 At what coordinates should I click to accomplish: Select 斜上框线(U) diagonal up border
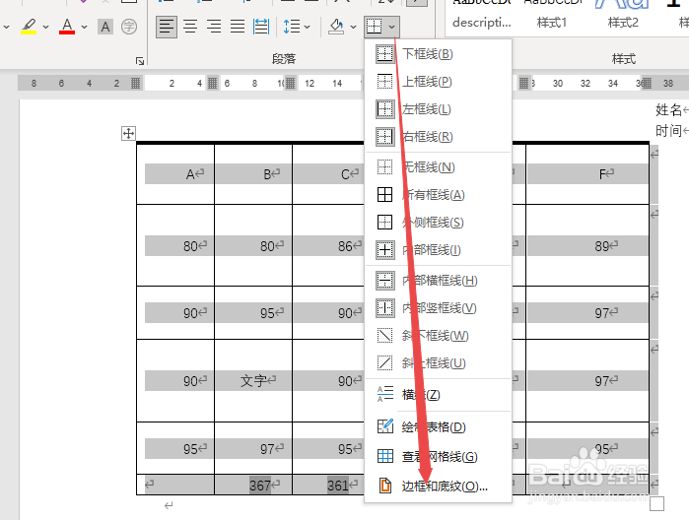(x=439, y=363)
